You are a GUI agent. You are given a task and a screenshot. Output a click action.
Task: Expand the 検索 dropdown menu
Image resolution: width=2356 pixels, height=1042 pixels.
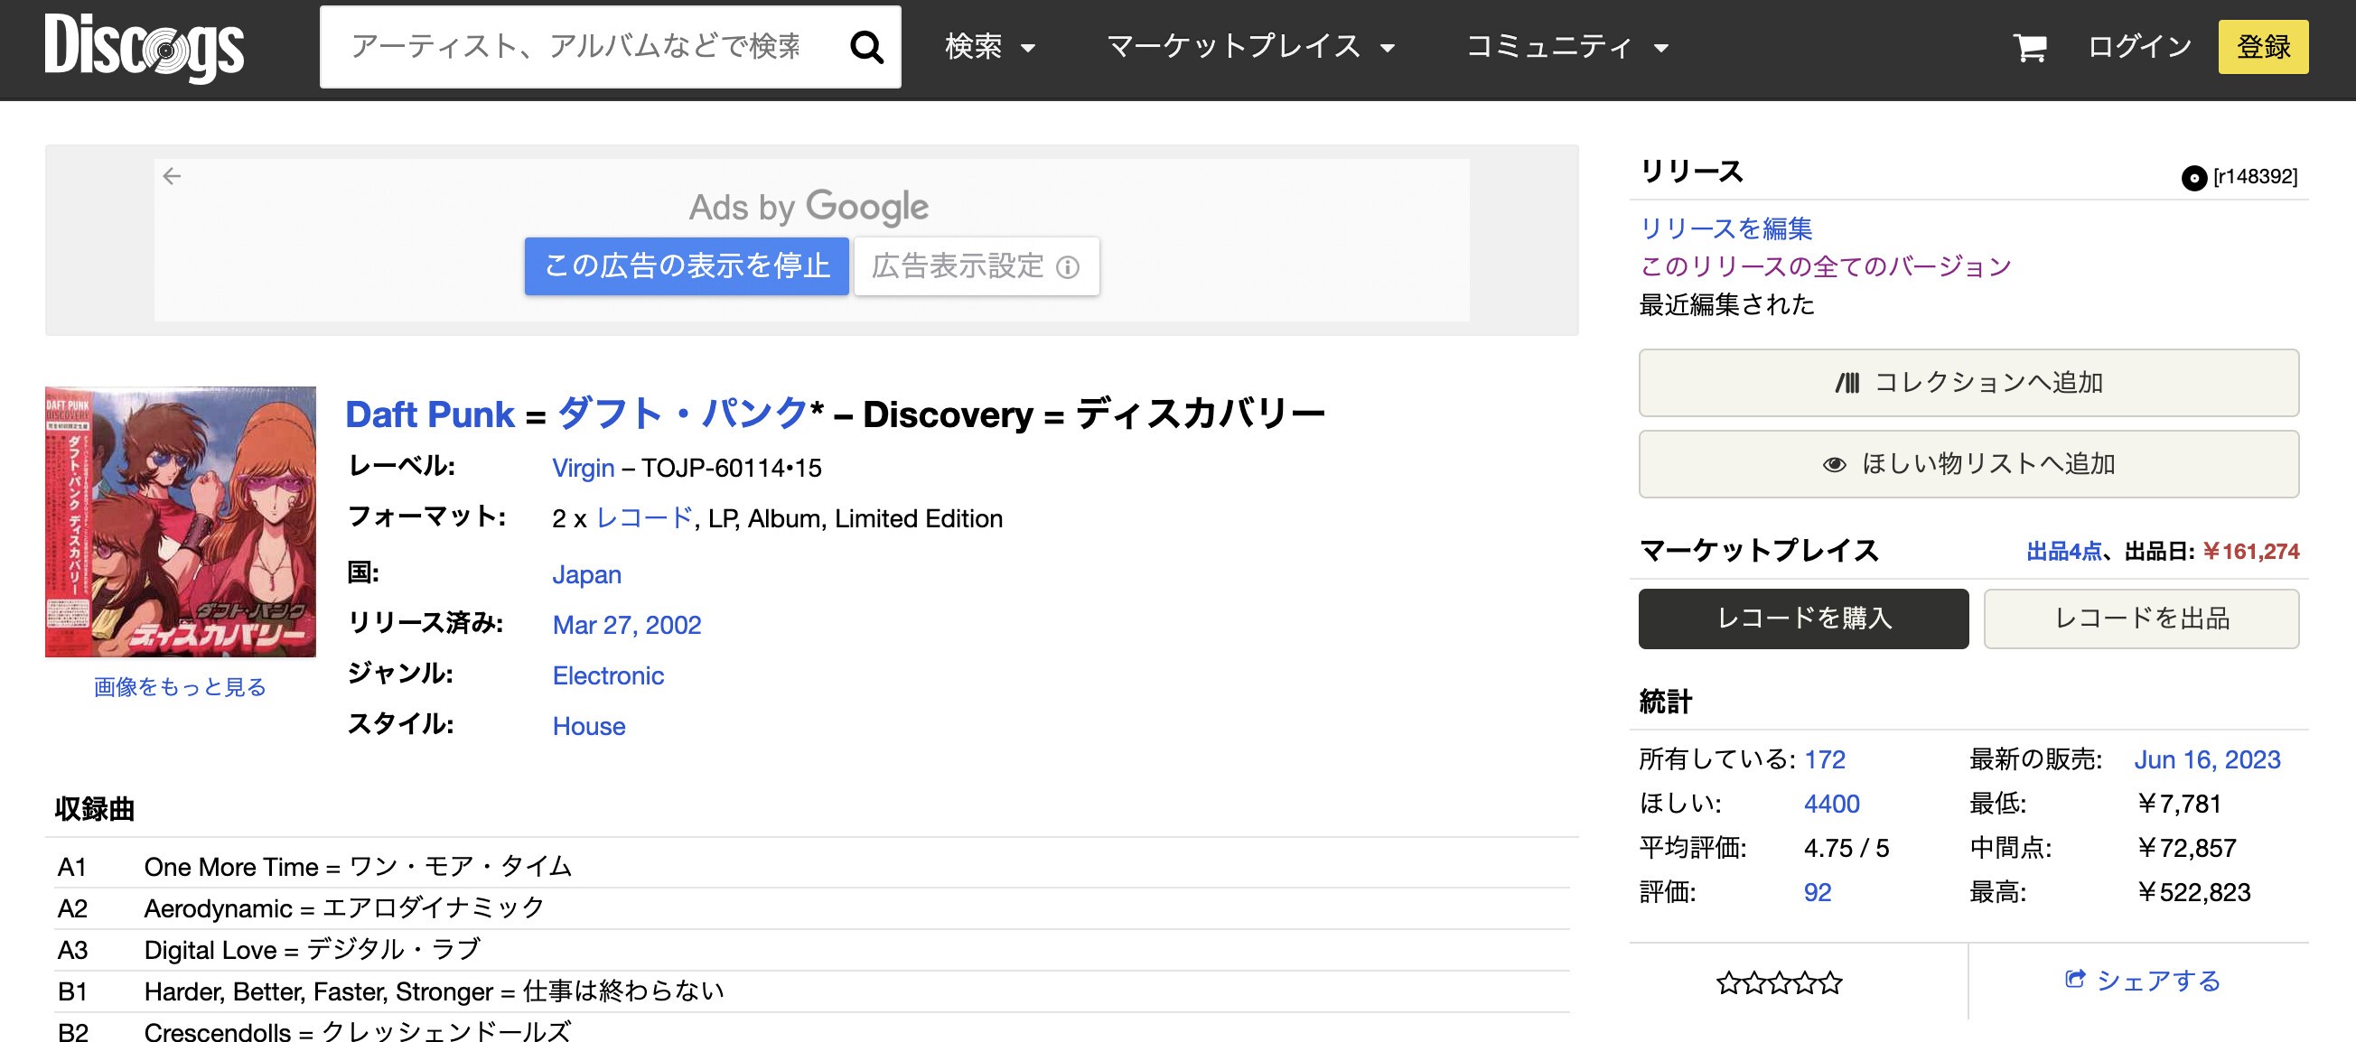click(989, 47)
